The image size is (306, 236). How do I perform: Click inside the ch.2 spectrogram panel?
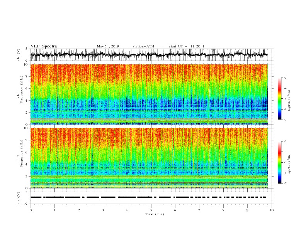coord(149,158)
